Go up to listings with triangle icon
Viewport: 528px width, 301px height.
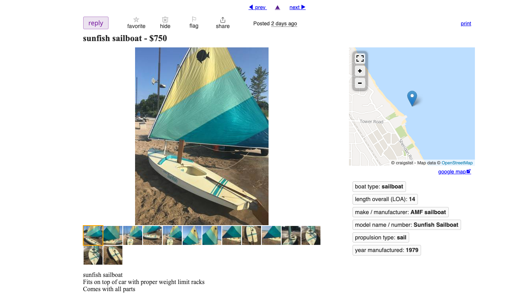[277, 8]
